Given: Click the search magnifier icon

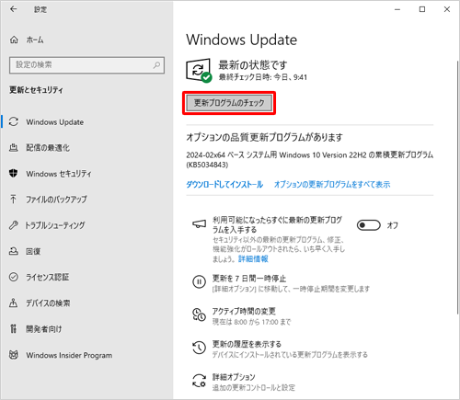Looking at the screenshot, I should (156, 64).
